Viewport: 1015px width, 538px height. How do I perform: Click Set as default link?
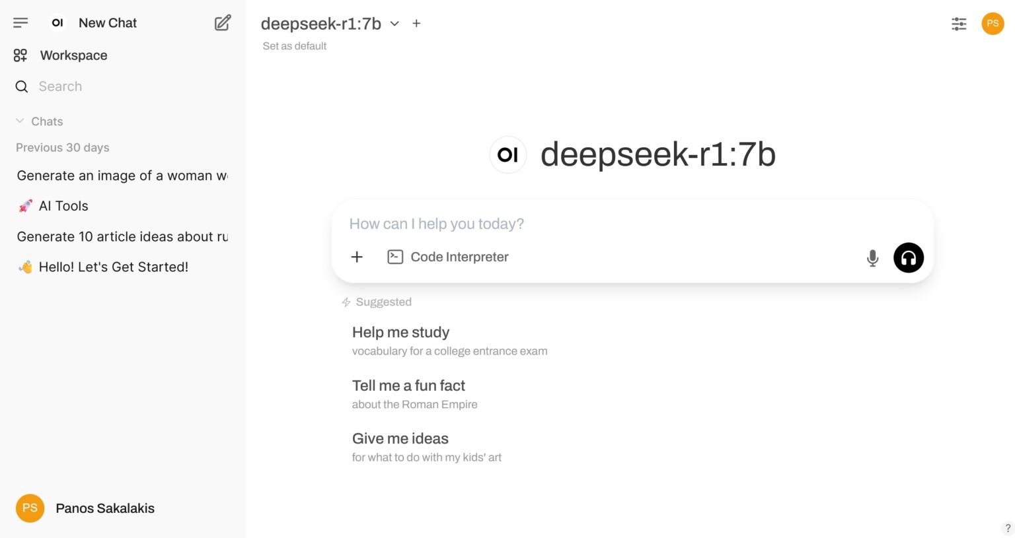[294, 46]
